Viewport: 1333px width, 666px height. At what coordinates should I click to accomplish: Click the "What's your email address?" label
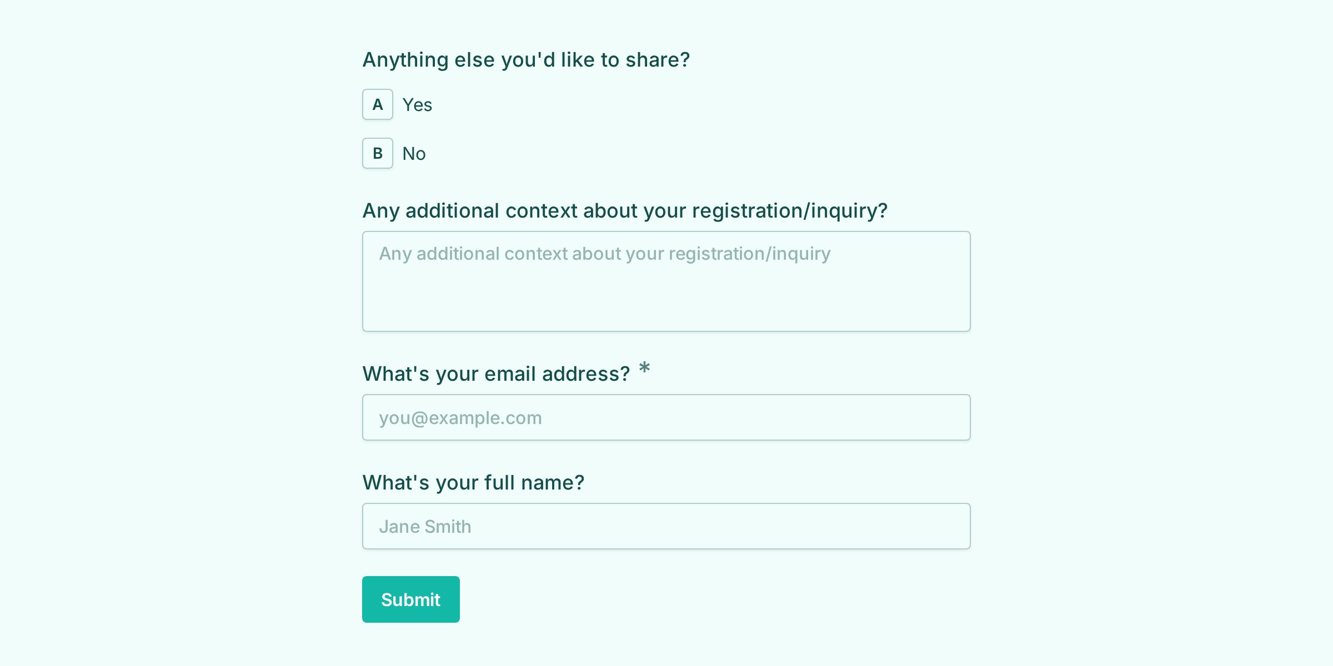(496, 374)
